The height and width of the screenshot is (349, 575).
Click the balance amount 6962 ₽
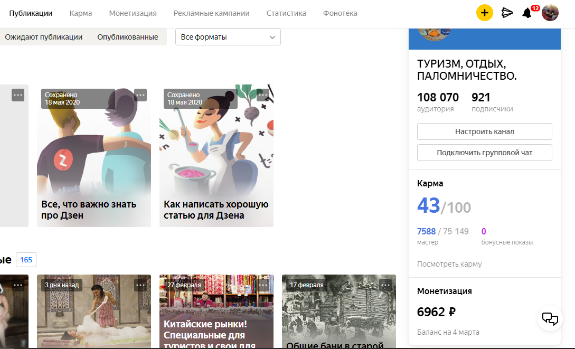tap(436, 312)
